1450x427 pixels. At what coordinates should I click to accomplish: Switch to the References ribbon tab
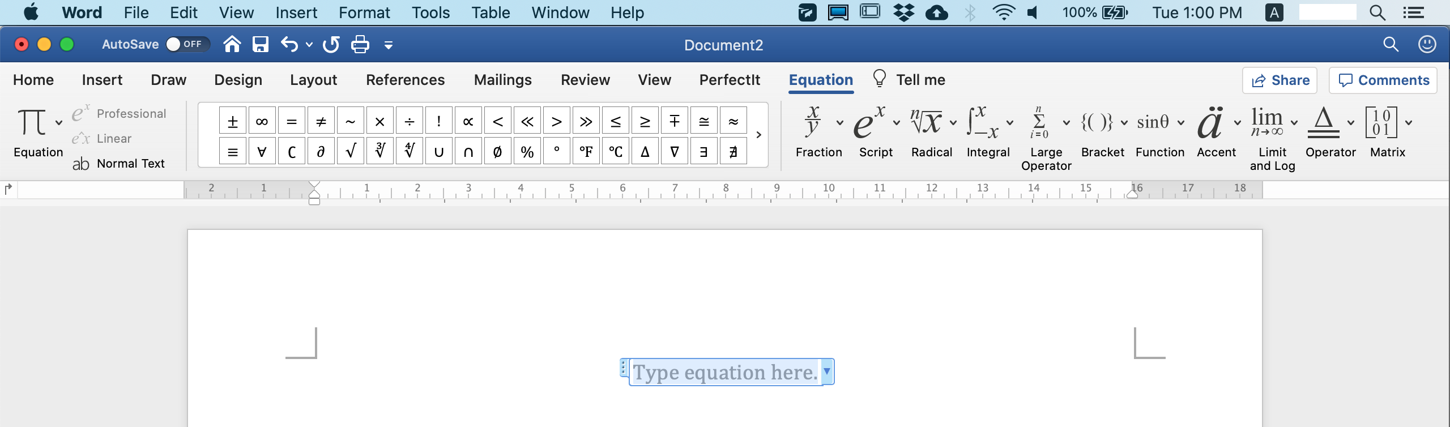click(406, 80)
